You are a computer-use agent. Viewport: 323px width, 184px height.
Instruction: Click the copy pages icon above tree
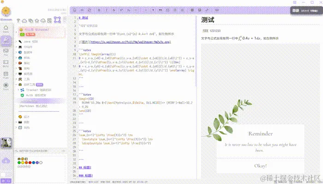pos(31,21)
